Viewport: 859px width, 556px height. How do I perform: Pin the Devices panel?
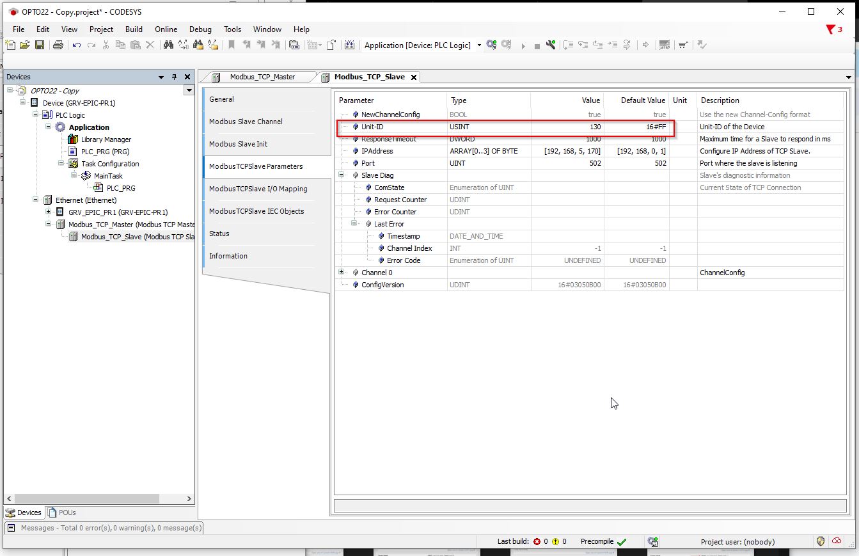(174, 77)
